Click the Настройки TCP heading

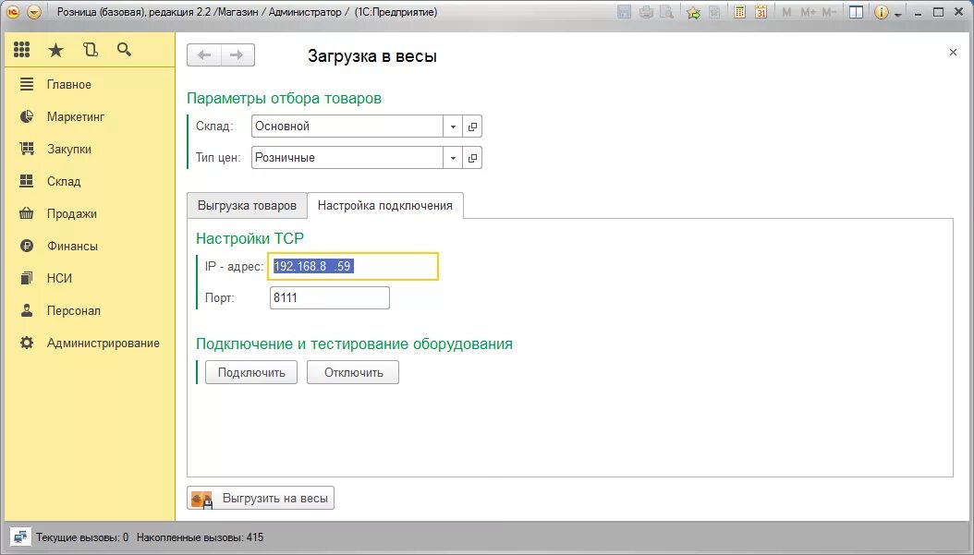coord(250,238)
